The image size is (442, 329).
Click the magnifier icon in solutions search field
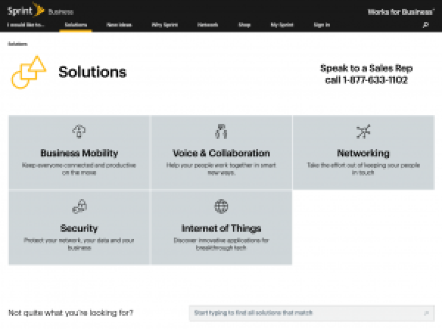426,313
